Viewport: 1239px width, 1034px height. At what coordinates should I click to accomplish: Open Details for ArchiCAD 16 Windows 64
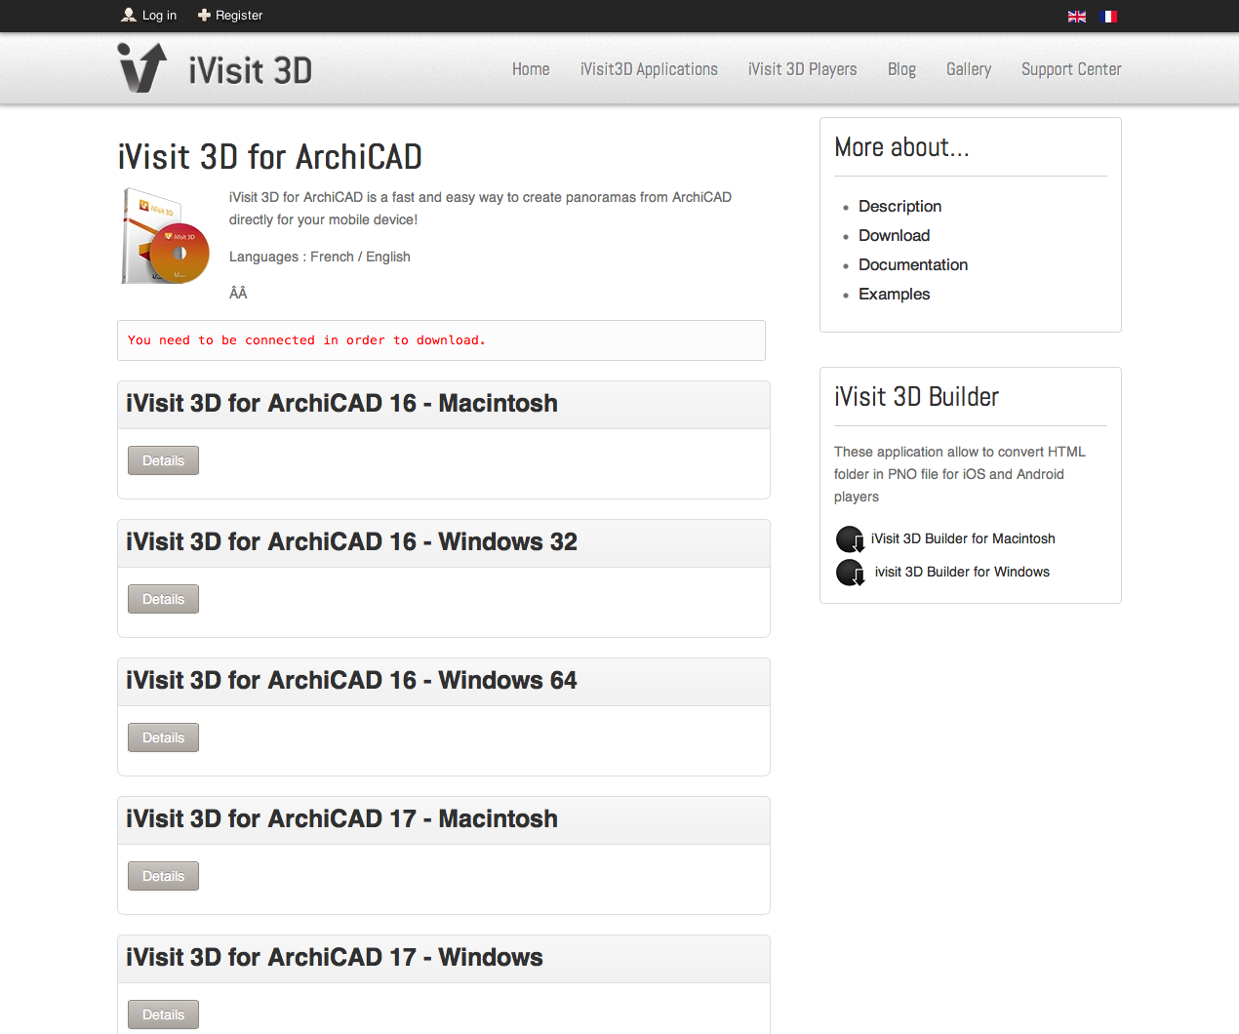[x=163, y=737]
